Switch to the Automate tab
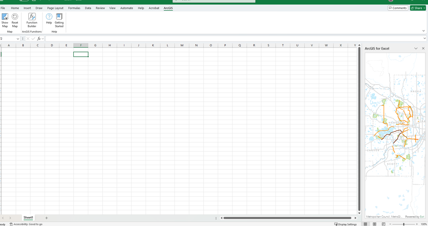This screenshot has height=226, width=428. click(x=126, y=8)
